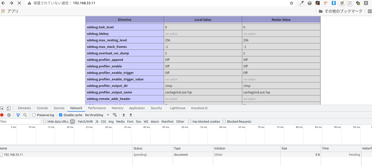Stop recording the network log

point(2,115)
